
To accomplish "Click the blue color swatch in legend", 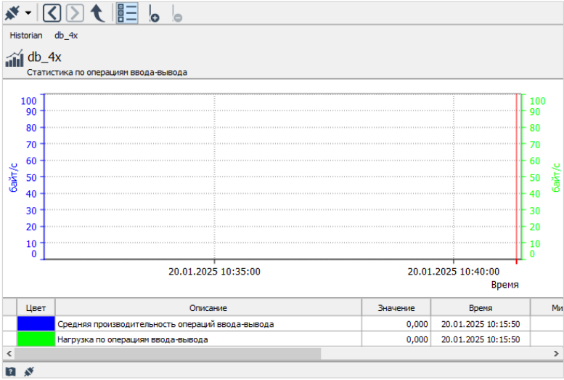I will click(x=36, y=324).
